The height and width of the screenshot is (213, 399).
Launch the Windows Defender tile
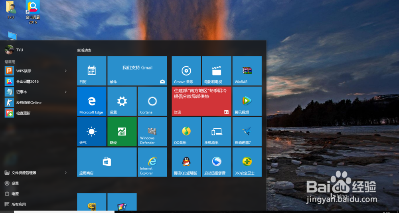click(152, 132)
